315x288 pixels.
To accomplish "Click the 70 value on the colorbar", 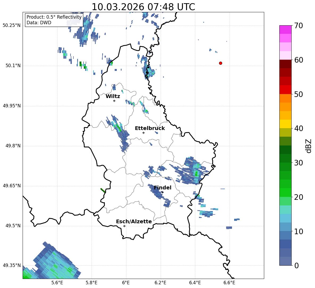I will 299,26.
